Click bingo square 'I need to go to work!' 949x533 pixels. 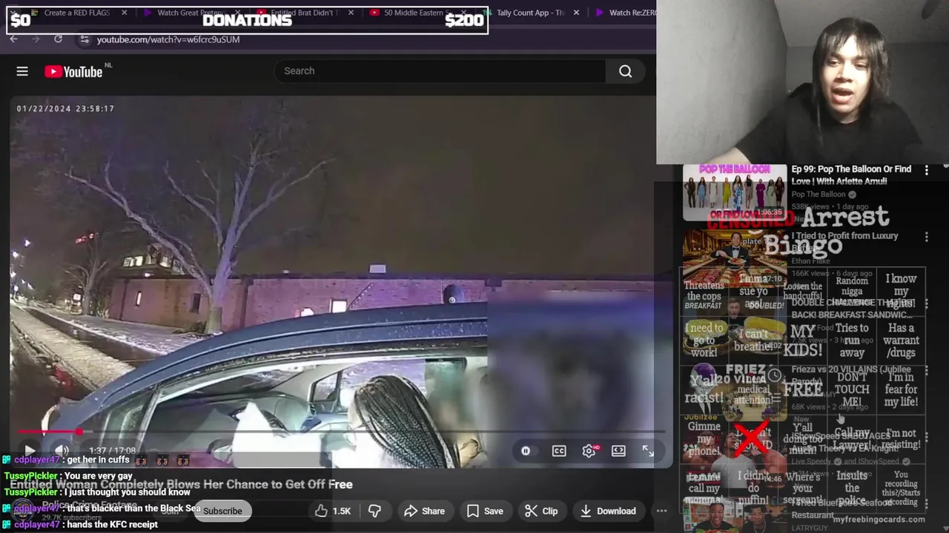click(704, 341)
